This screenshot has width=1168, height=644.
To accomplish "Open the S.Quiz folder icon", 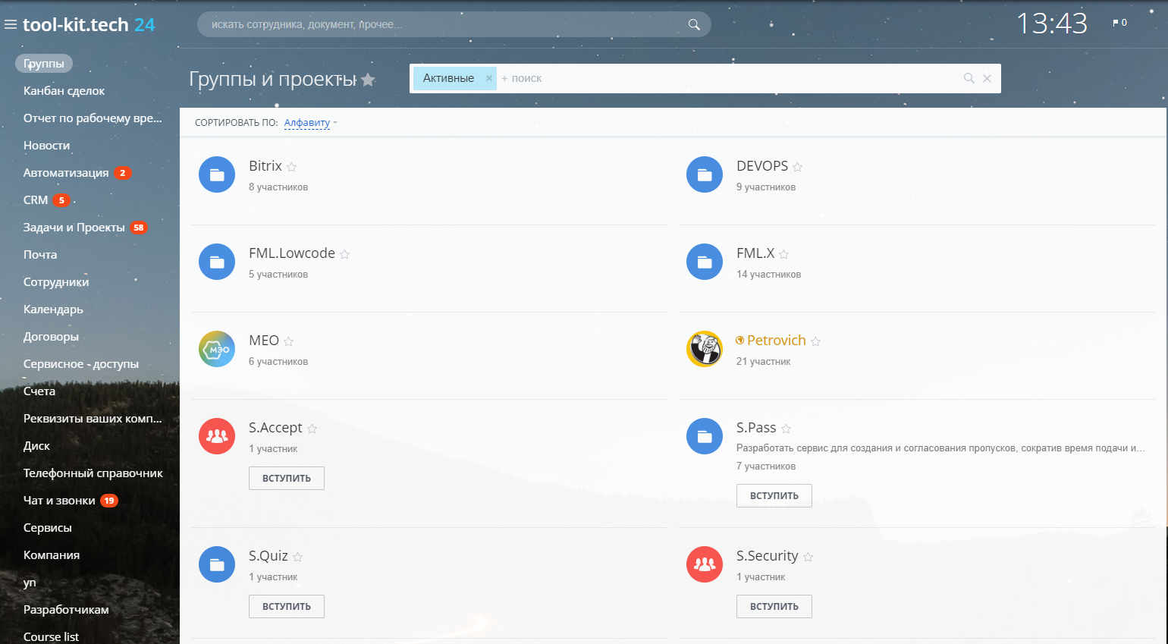I will 217,564.
